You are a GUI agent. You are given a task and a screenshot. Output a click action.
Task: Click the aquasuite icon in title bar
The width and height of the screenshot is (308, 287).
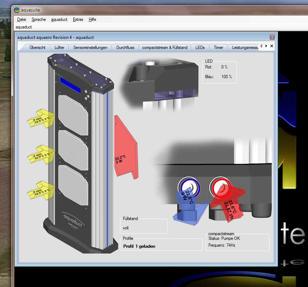pyautogui.click(x=17, y=10)
